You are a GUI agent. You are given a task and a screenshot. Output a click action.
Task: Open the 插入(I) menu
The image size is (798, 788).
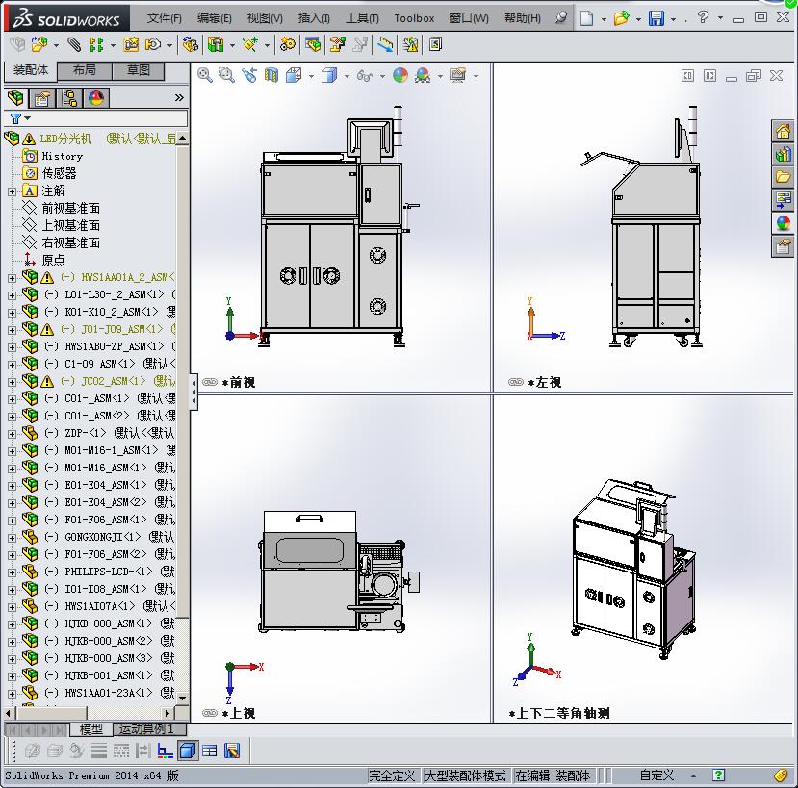pos(314,18)
